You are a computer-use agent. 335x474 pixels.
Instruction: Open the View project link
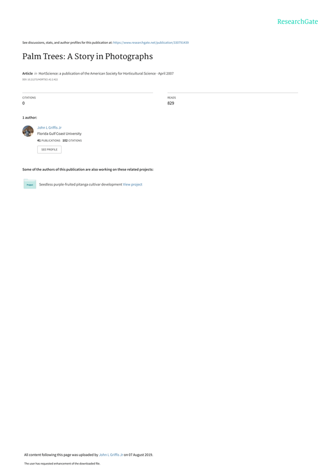(x=133, y=184)
